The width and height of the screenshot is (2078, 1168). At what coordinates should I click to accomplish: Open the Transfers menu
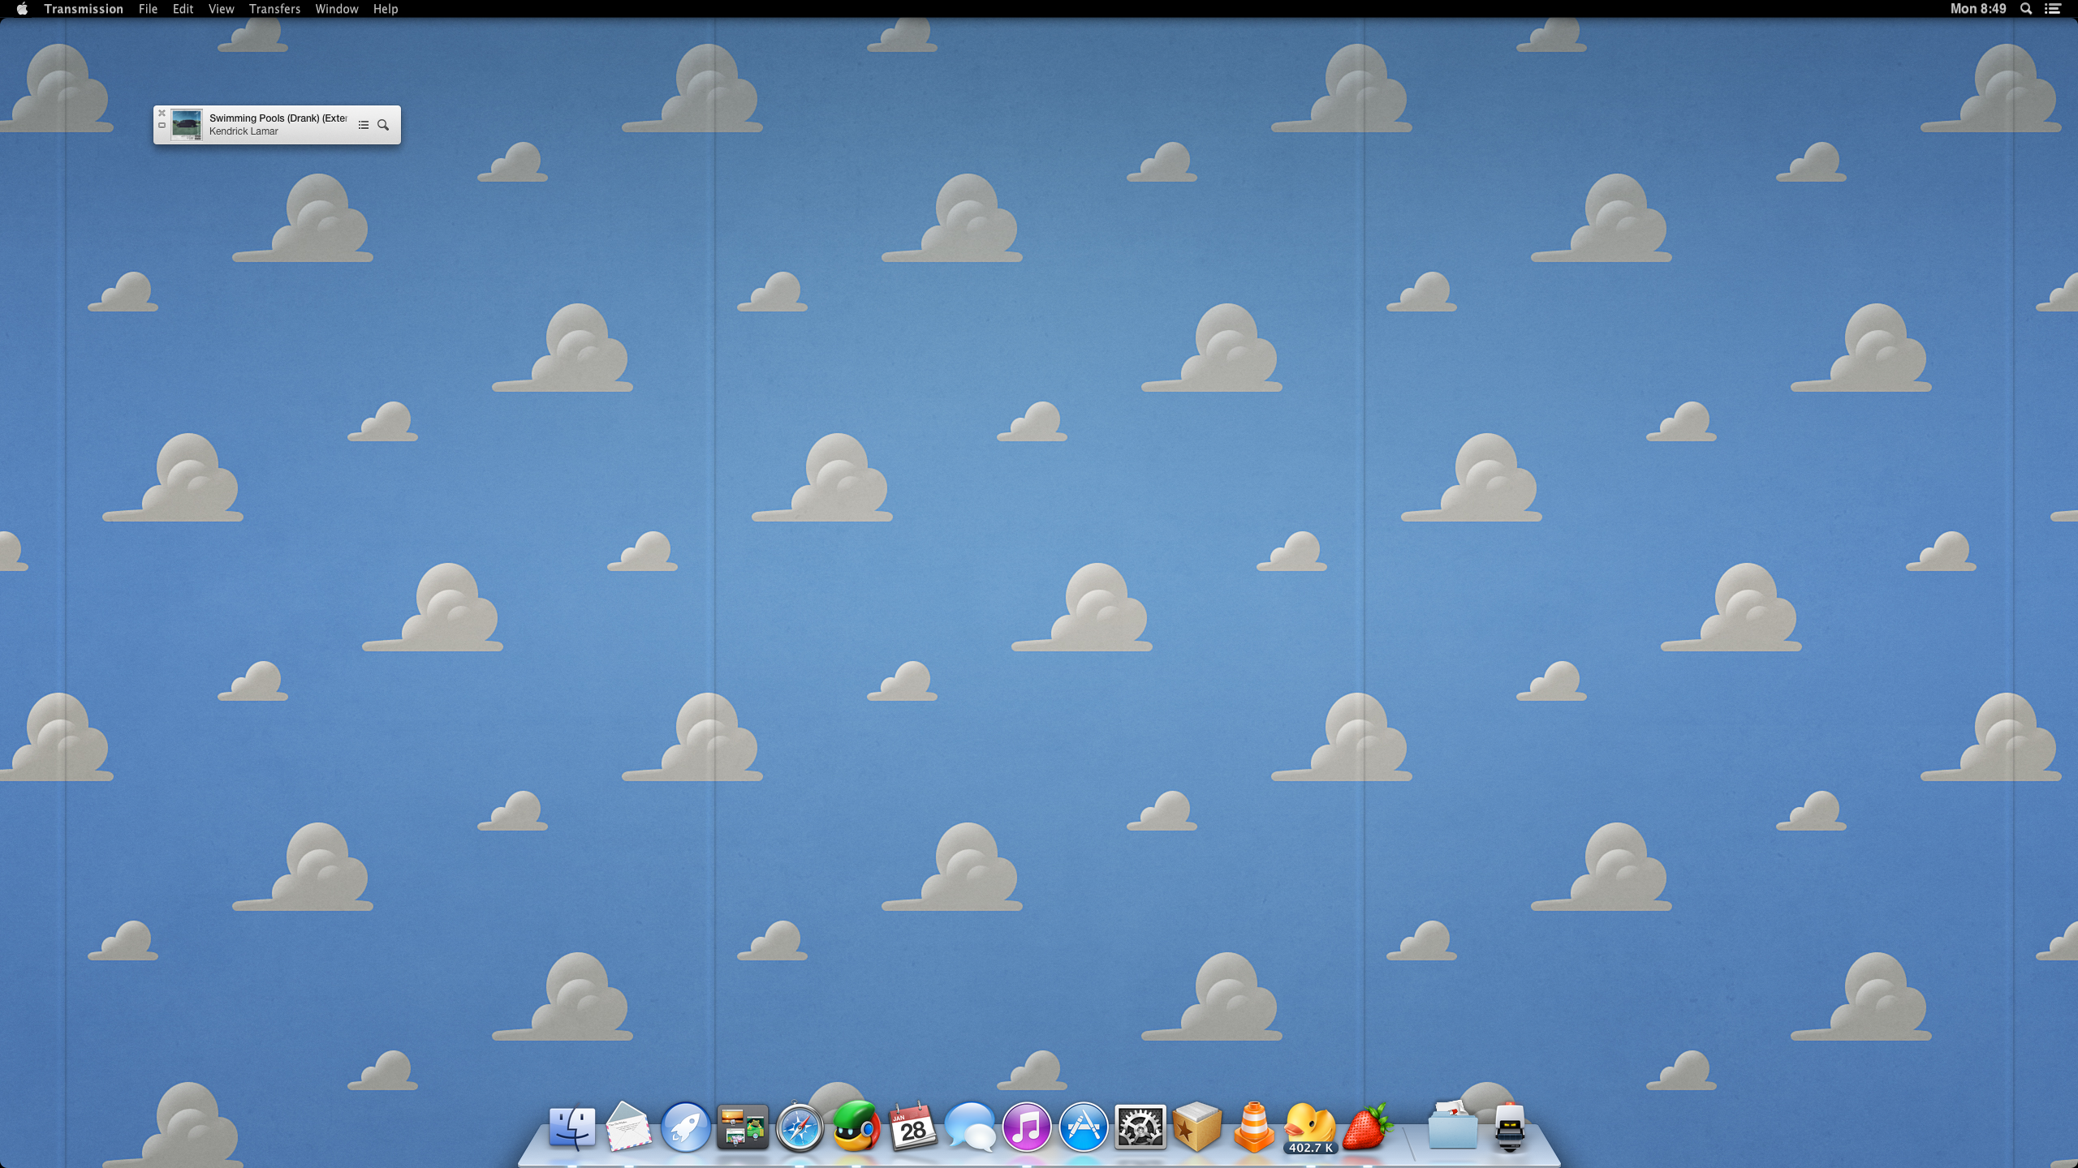pos(274,9)
